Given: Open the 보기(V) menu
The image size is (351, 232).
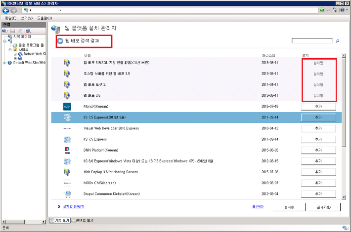Looking at the screenshot, I should tap(27, 18).
